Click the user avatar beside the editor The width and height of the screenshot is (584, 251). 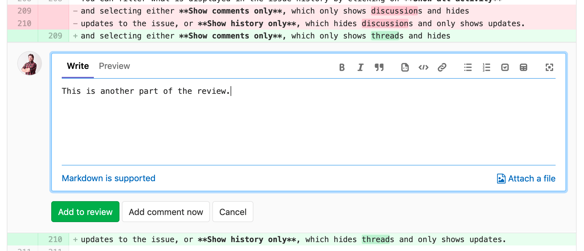click(30, 64)
